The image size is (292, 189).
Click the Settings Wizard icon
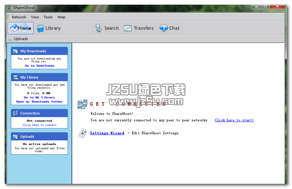(x=83, y=133)
